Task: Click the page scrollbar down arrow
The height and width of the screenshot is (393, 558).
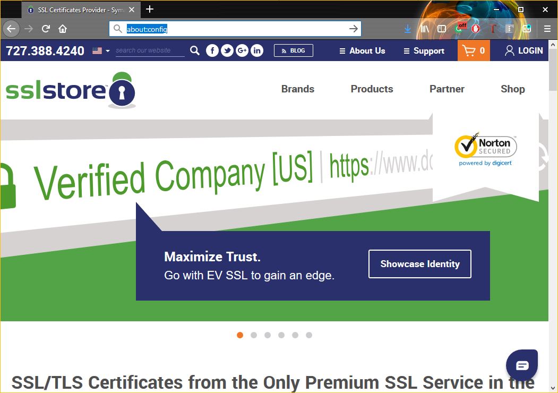Action: [553, 388]
